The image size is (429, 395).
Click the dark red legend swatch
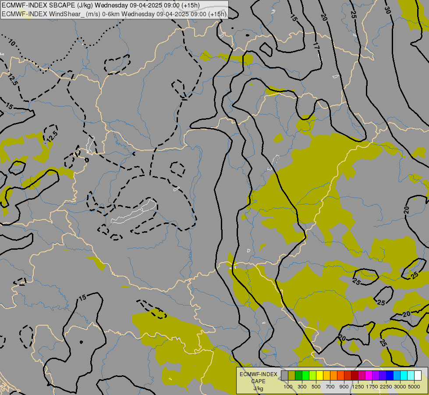355,375
